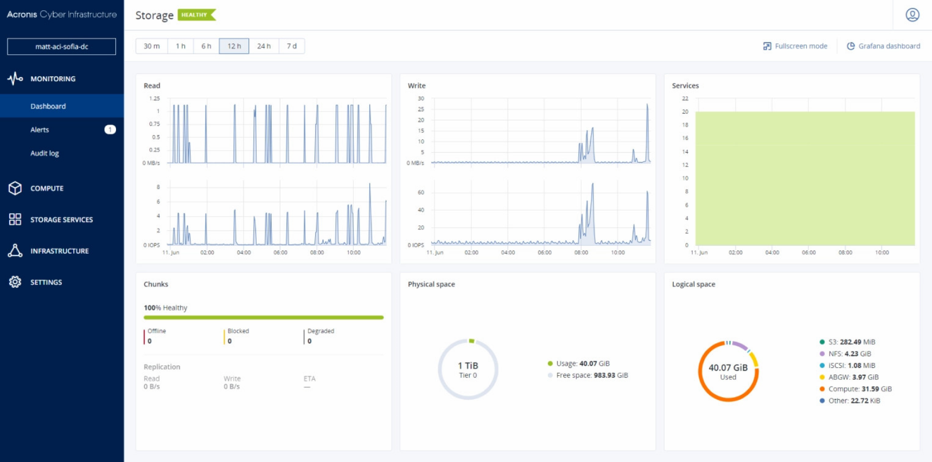Open Settings via the gear icon
The width and height of the screenshot is (932, 462).
(15, 282)
